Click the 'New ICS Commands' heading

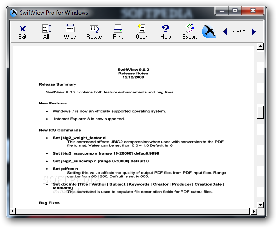(x=60, y=130)
